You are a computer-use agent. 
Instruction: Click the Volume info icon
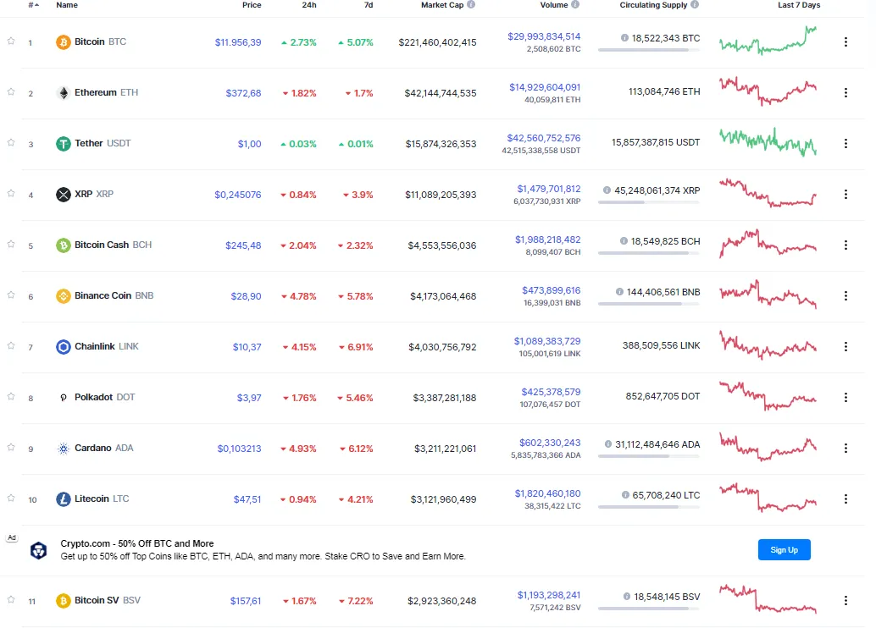575,4
